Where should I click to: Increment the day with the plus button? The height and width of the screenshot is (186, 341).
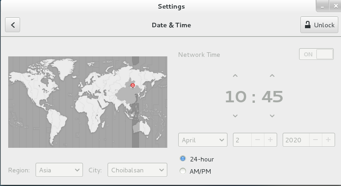point(270,140)
